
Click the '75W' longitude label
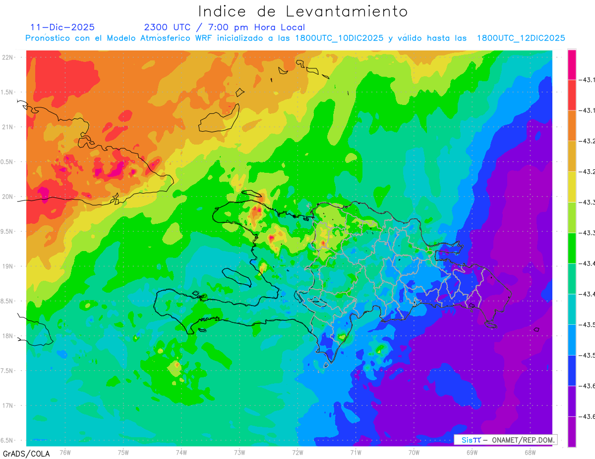point(123,452)
